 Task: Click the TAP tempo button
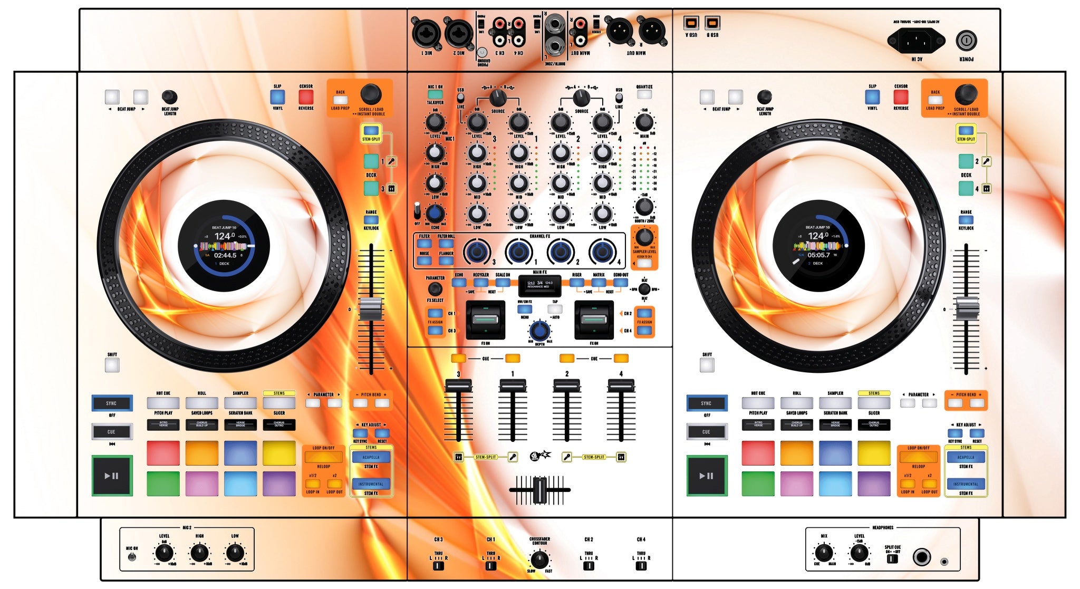click(x=555, y=310)
